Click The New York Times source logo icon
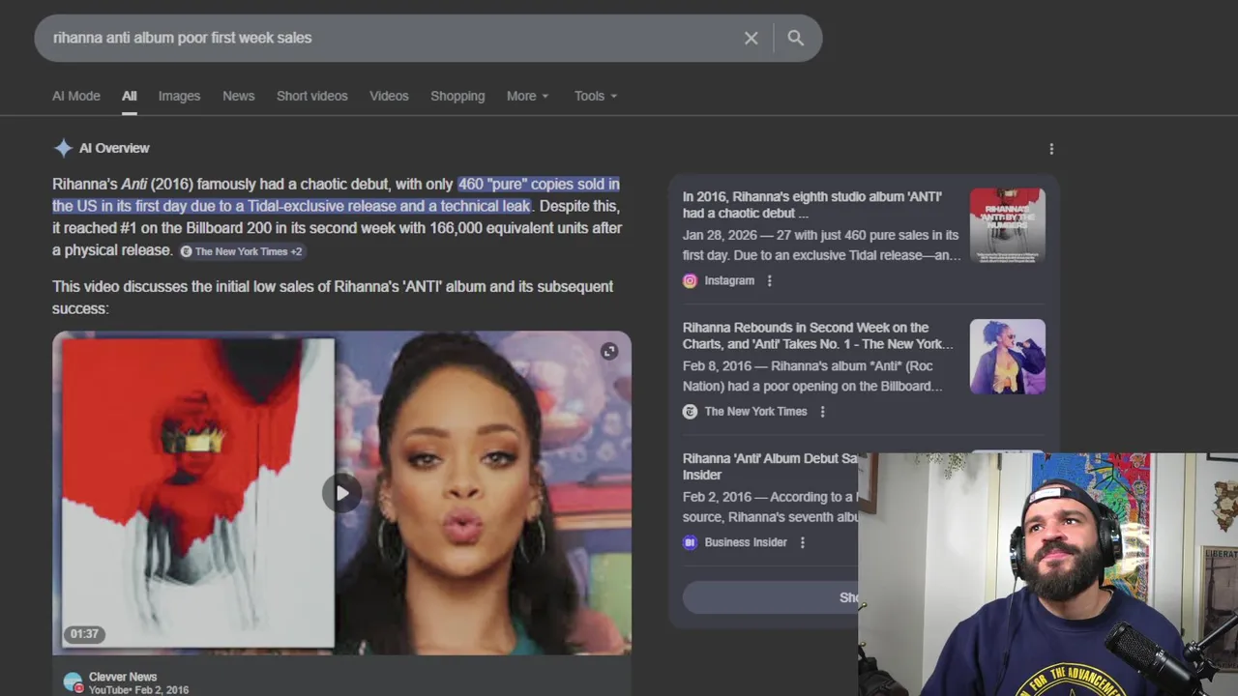 pyautogui.click(x=690, y=411)
